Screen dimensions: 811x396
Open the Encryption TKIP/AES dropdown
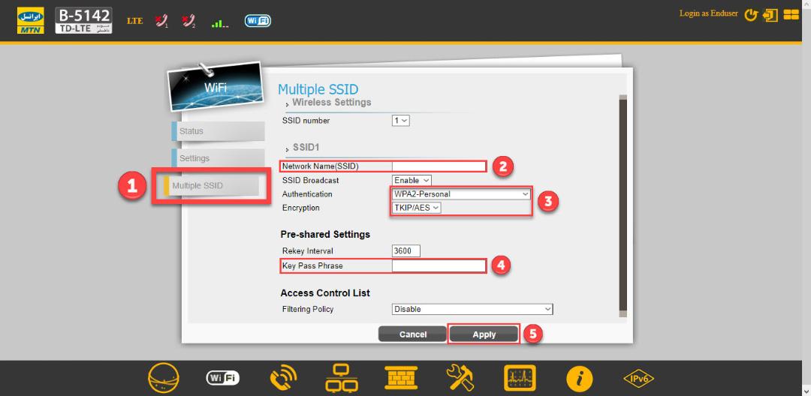click(416, 208)
